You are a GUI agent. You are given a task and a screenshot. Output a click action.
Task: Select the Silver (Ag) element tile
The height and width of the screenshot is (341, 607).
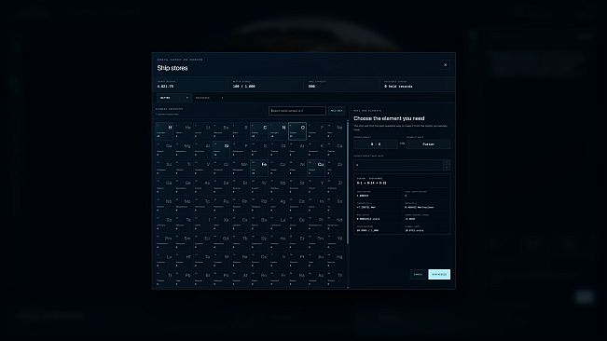tap(278, 205)
